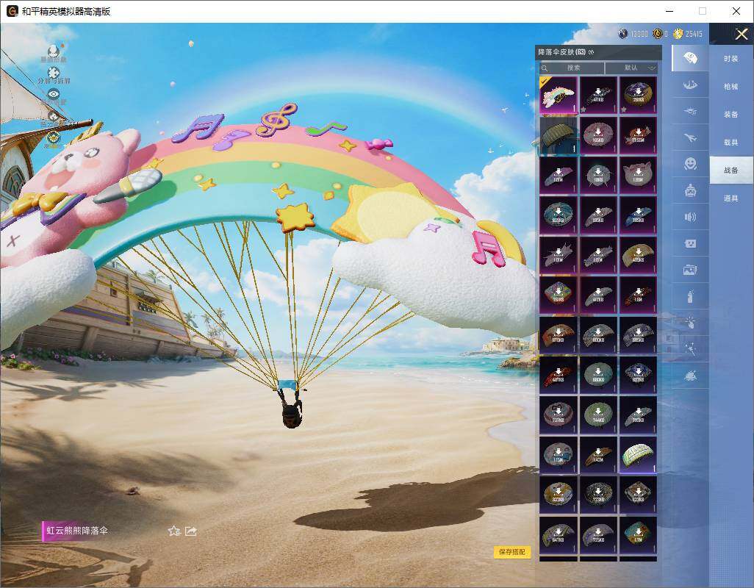Click info icon beside 降落伞皮肤 (63)

pyautogui.click(x=591, y=52)
